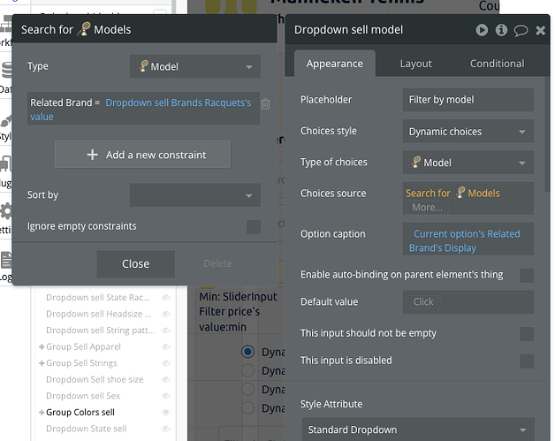This screenshot has height=441, width=555.
Task: Close the Dropdown sell model panel
Action: [x=541, y=30]
